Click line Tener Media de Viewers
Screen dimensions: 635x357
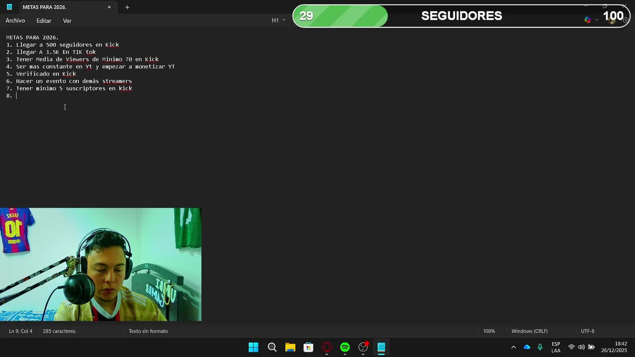click(x=87, y=59)
